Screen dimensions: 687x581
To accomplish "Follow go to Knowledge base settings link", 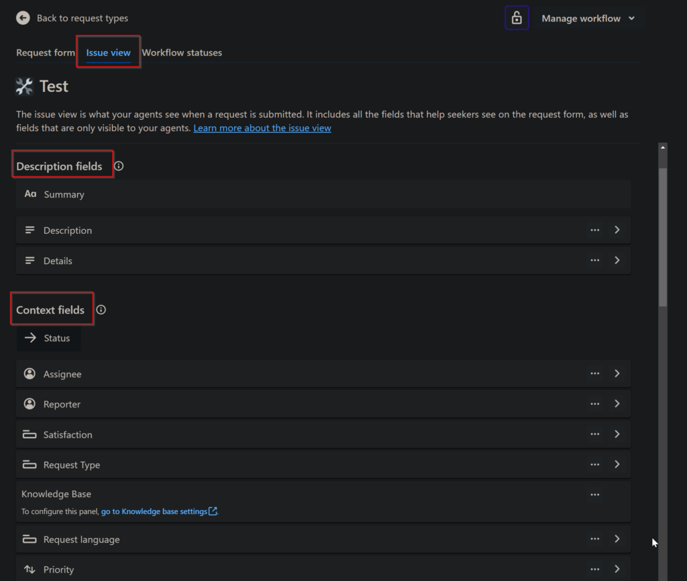I will pyautogui.click(x=159, y=511).
